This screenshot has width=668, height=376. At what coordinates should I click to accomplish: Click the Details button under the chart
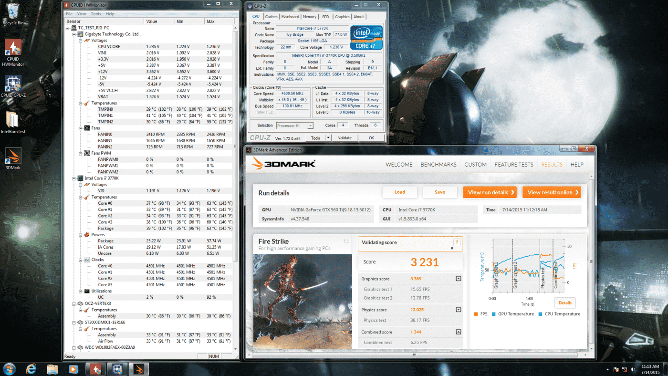(x=565, y=303)
